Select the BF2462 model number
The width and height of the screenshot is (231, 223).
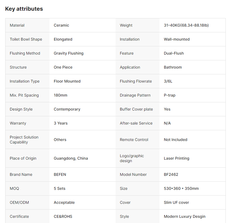click(171, 174)
